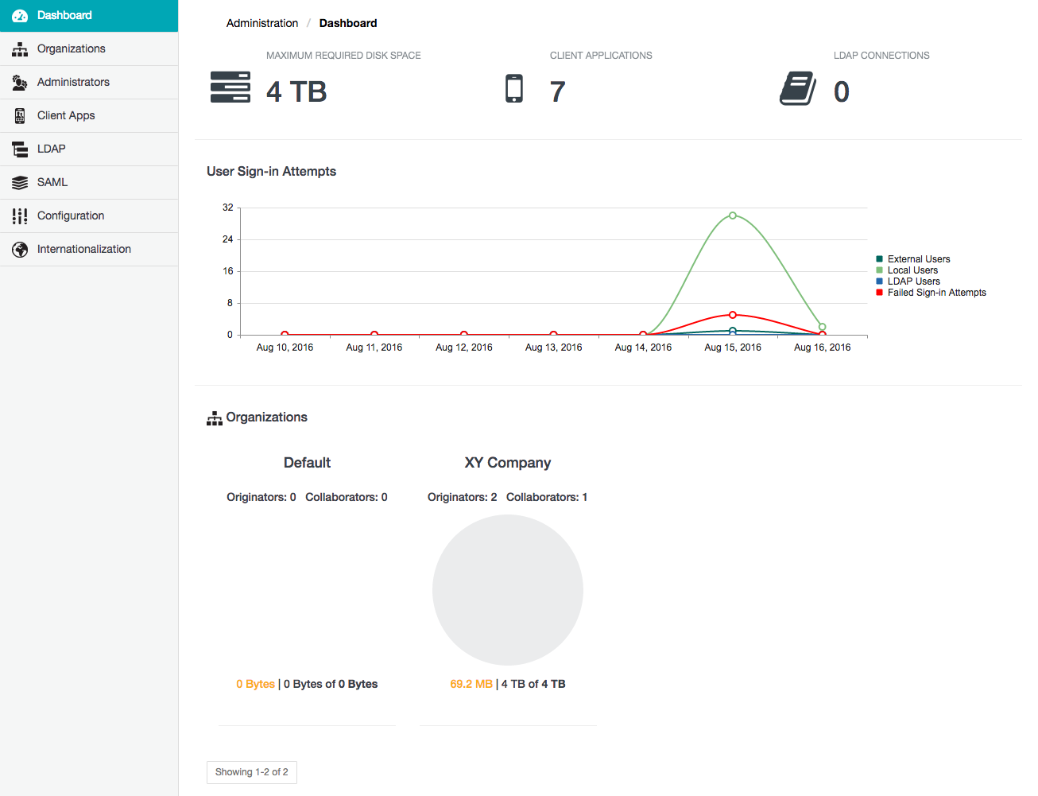Image resolution: width=1038 pixels, height=796 pixels.
Task: Toggle Failed Sign-in Attempts legend swatch
Action: click(879, 293)
